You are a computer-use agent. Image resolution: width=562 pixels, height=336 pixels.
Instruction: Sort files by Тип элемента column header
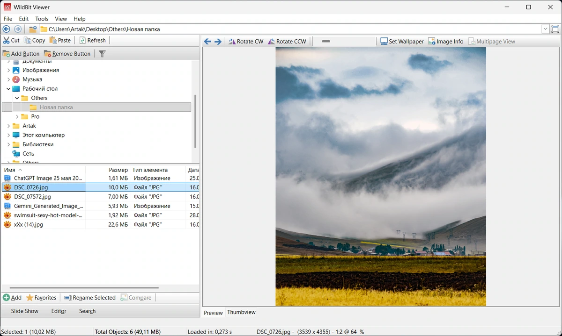158,170
